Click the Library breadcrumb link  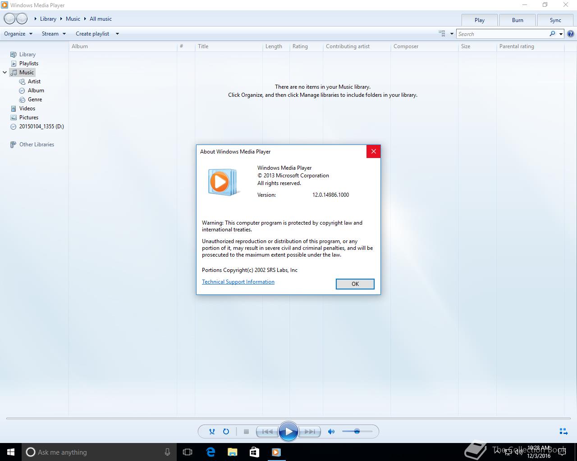[x=48, y=19]
